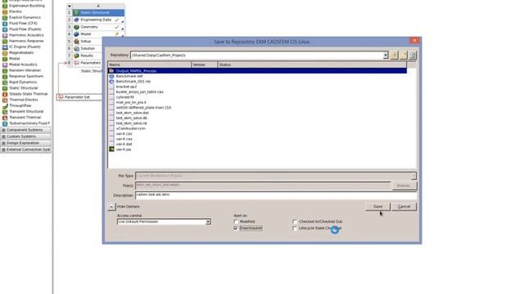Select Throughflow system icon
Image resolution: width=524 pixels, height=294 pixels.
pos(5,105)
